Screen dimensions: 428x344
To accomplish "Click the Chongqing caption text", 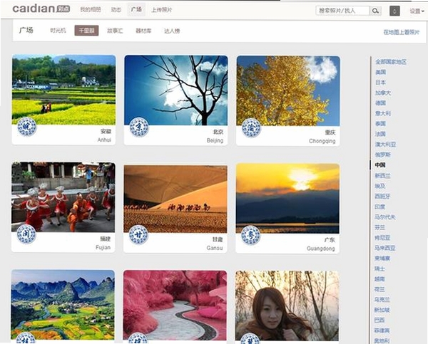I will pyautogui.click(x=322, y=141).
